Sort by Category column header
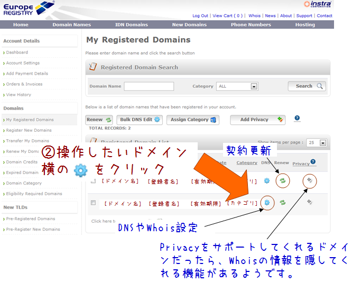352x282 pixels. point(247,162)
